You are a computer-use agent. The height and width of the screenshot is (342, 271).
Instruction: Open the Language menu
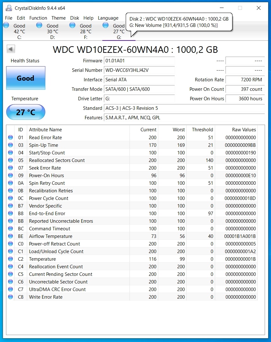(108, 18)
